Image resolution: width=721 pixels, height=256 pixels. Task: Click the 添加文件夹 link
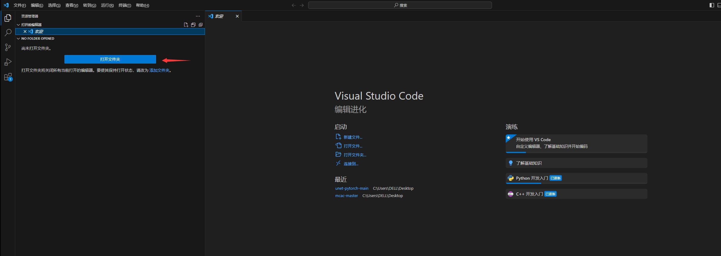click(159, 71)
